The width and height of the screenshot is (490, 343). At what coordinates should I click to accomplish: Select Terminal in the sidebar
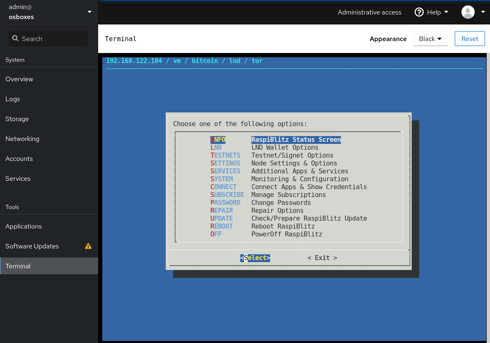pos(49,266)
